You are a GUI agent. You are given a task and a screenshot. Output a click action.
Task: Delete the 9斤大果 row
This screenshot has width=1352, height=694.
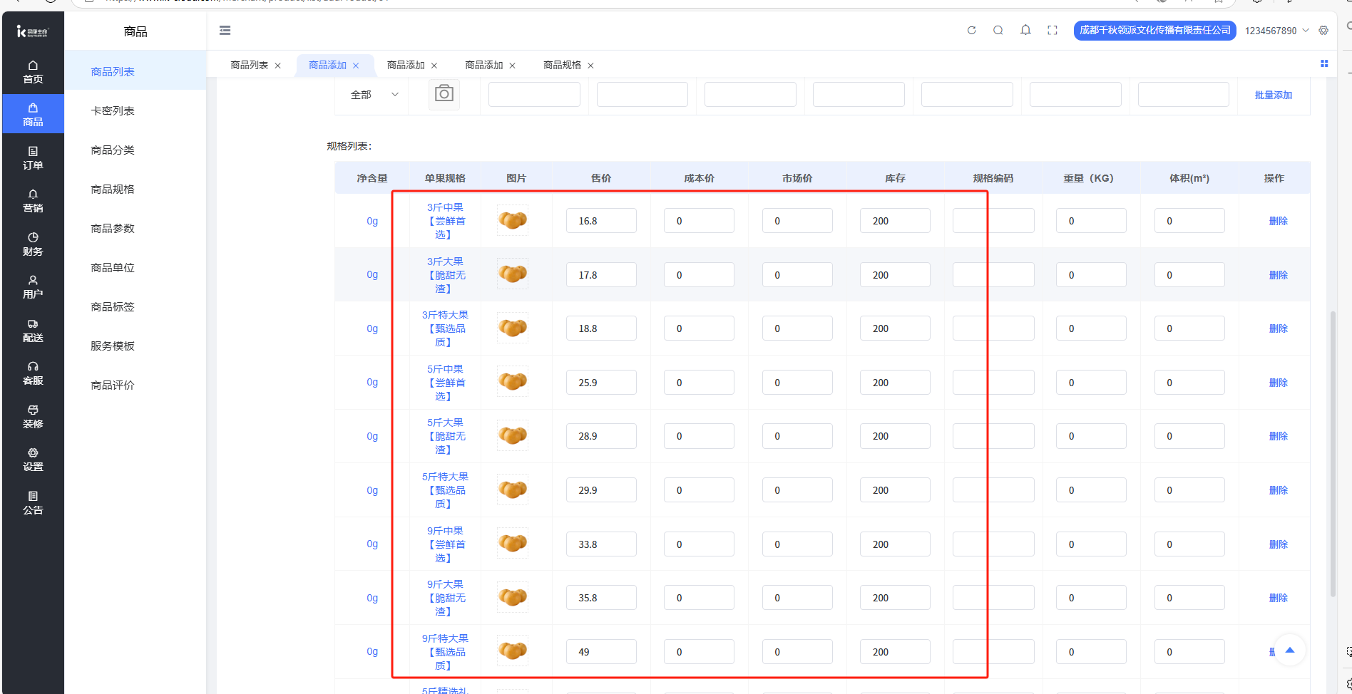[x=1278, y=598]
